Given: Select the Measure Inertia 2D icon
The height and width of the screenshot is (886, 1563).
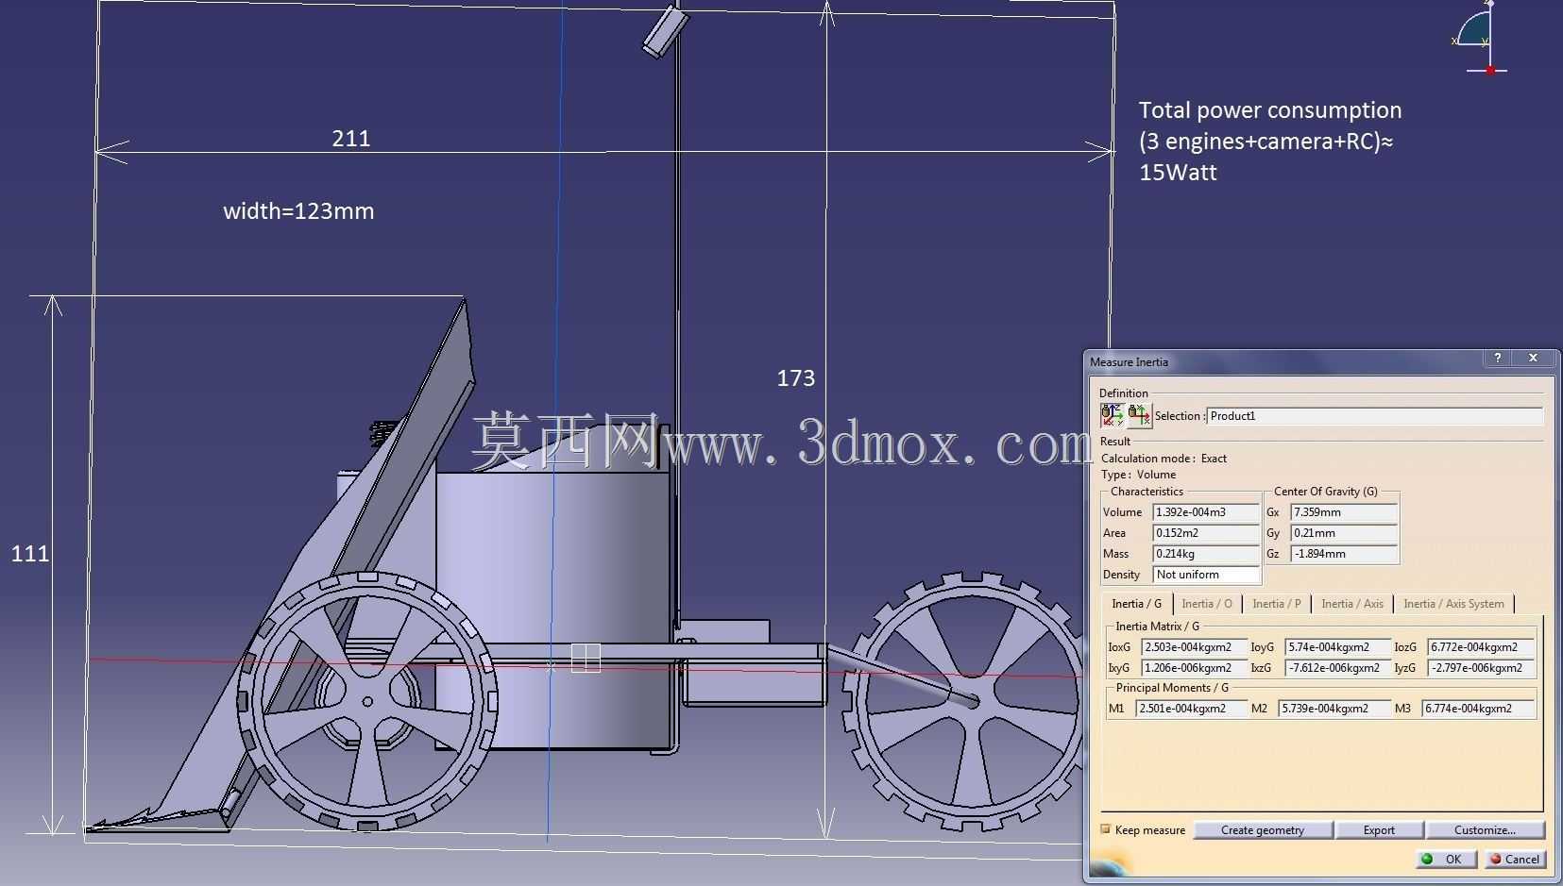Looking at the screenshot, I should (1139, 415).
